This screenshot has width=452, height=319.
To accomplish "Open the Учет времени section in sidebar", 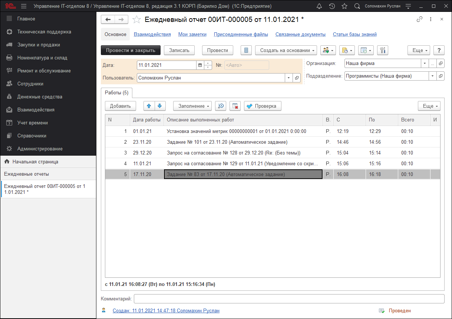I will click(33, 123).
